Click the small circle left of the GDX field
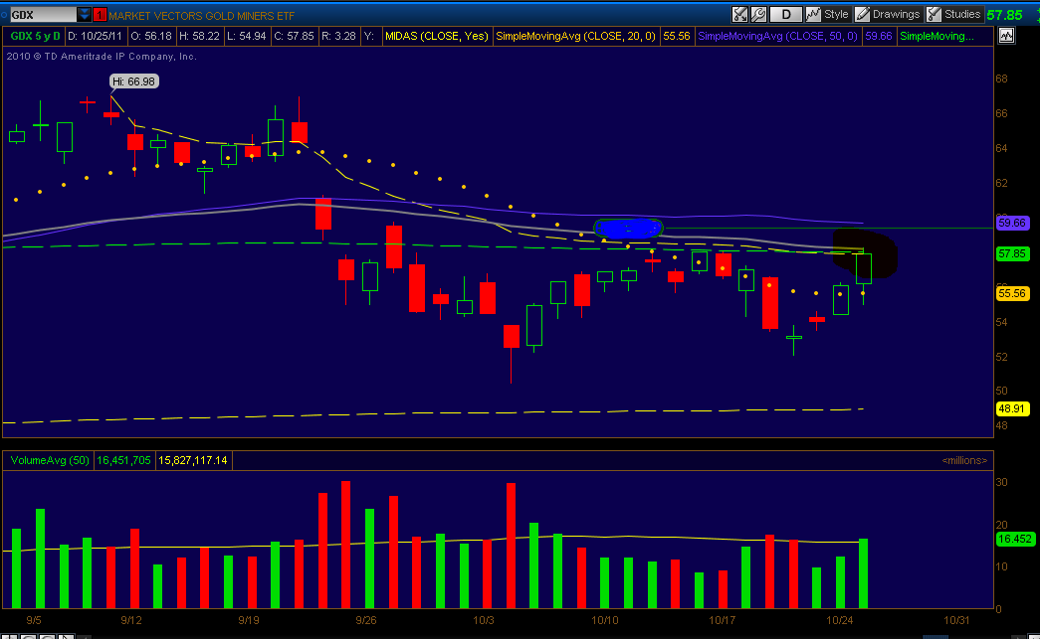This screenshot has width=1040, height=639. pos(4,15)
